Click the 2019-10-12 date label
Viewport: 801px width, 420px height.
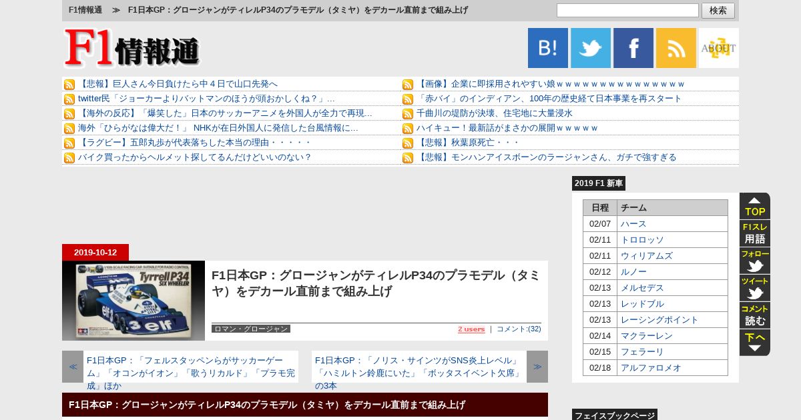click(95, 253)
